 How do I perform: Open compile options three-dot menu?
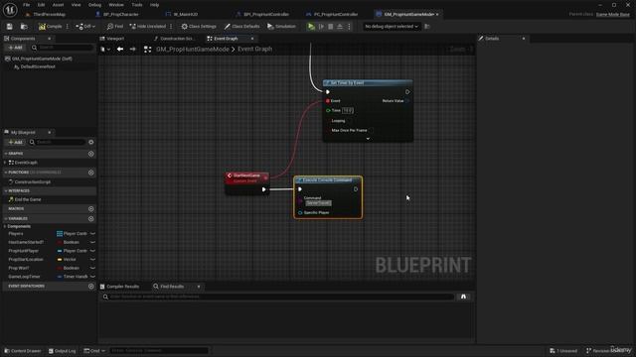tap(68, 27)
